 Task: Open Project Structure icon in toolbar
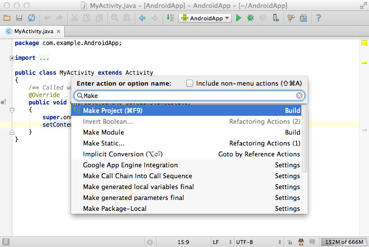pyautogui.click(x=303, y=18)
